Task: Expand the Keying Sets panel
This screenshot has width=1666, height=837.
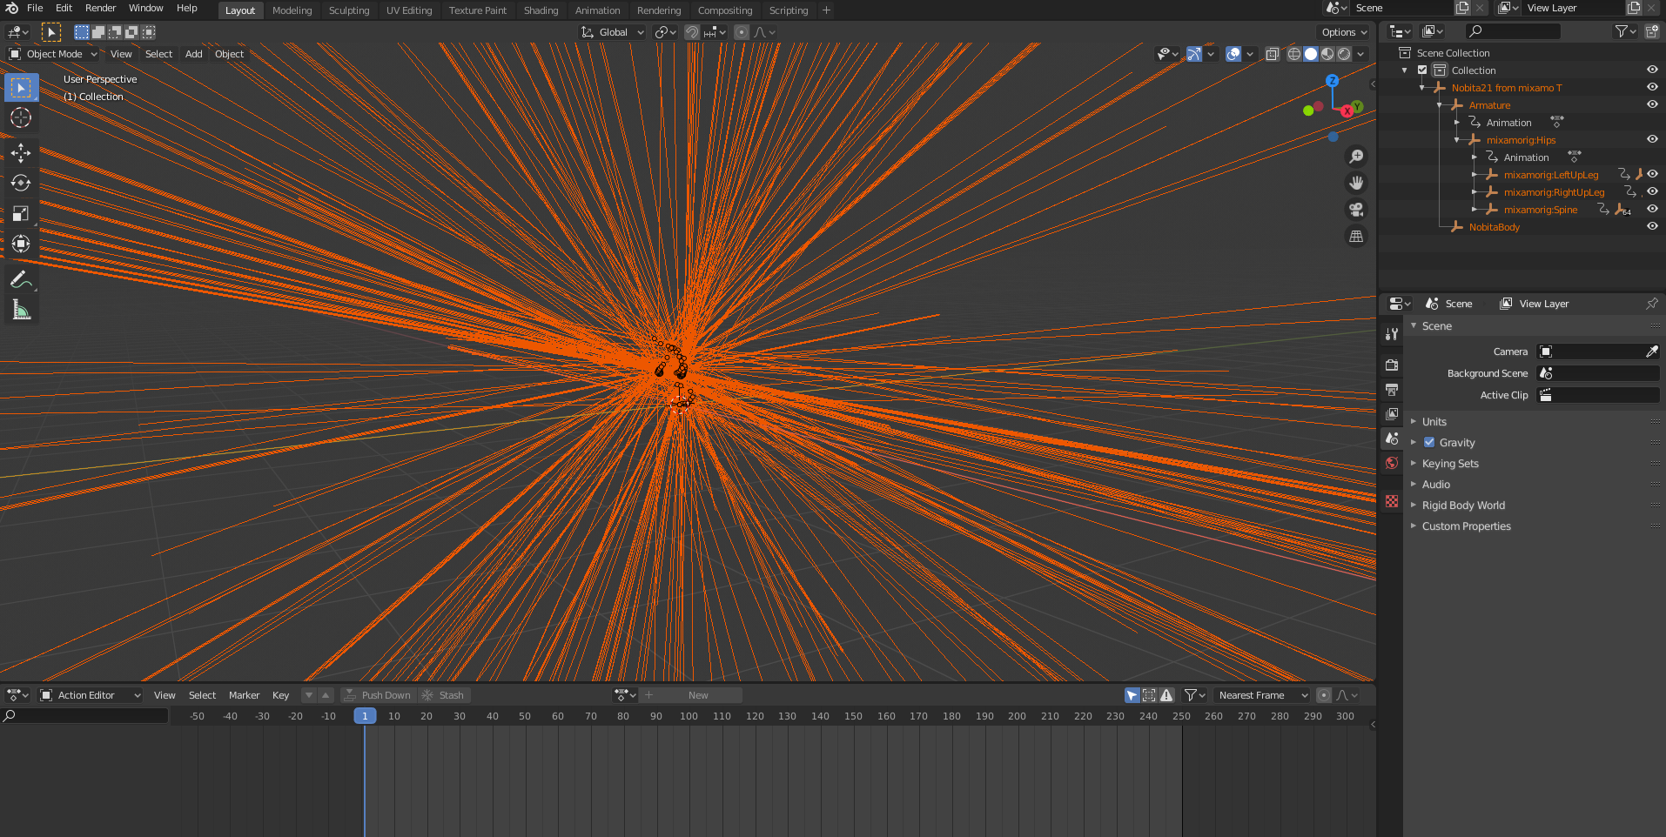Action: [x=1450, y=464]
